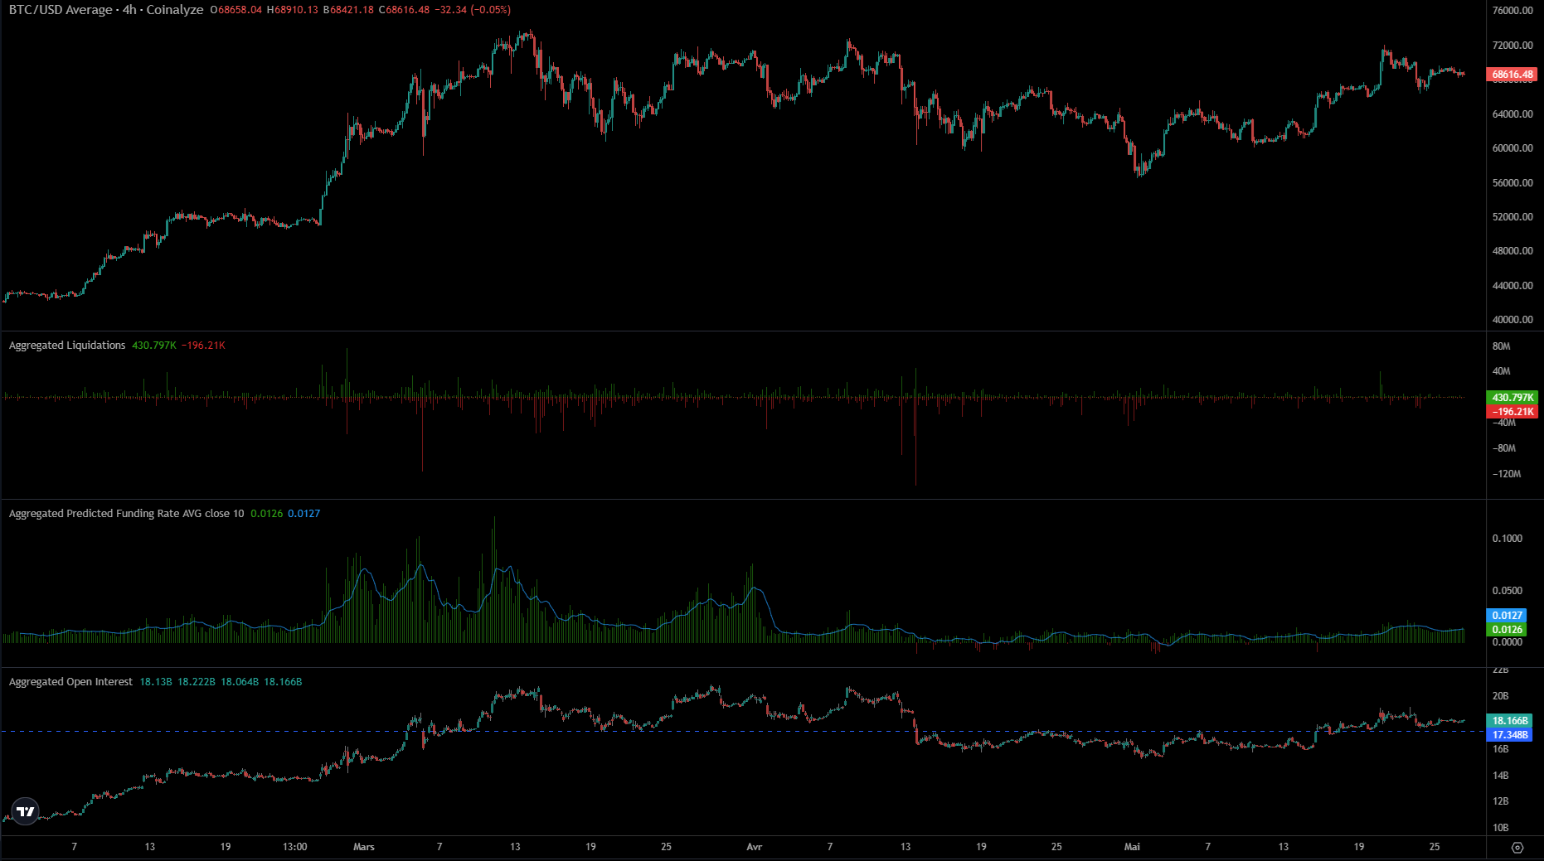Click the Mars label on time axis
Viewport: 1544px width, 861px height.
coord(364,847)
